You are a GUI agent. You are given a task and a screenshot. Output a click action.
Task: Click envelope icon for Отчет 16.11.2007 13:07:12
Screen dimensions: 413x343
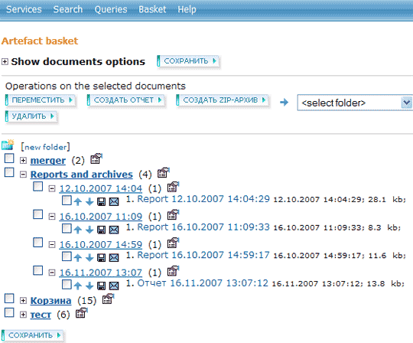pos(114,286)
